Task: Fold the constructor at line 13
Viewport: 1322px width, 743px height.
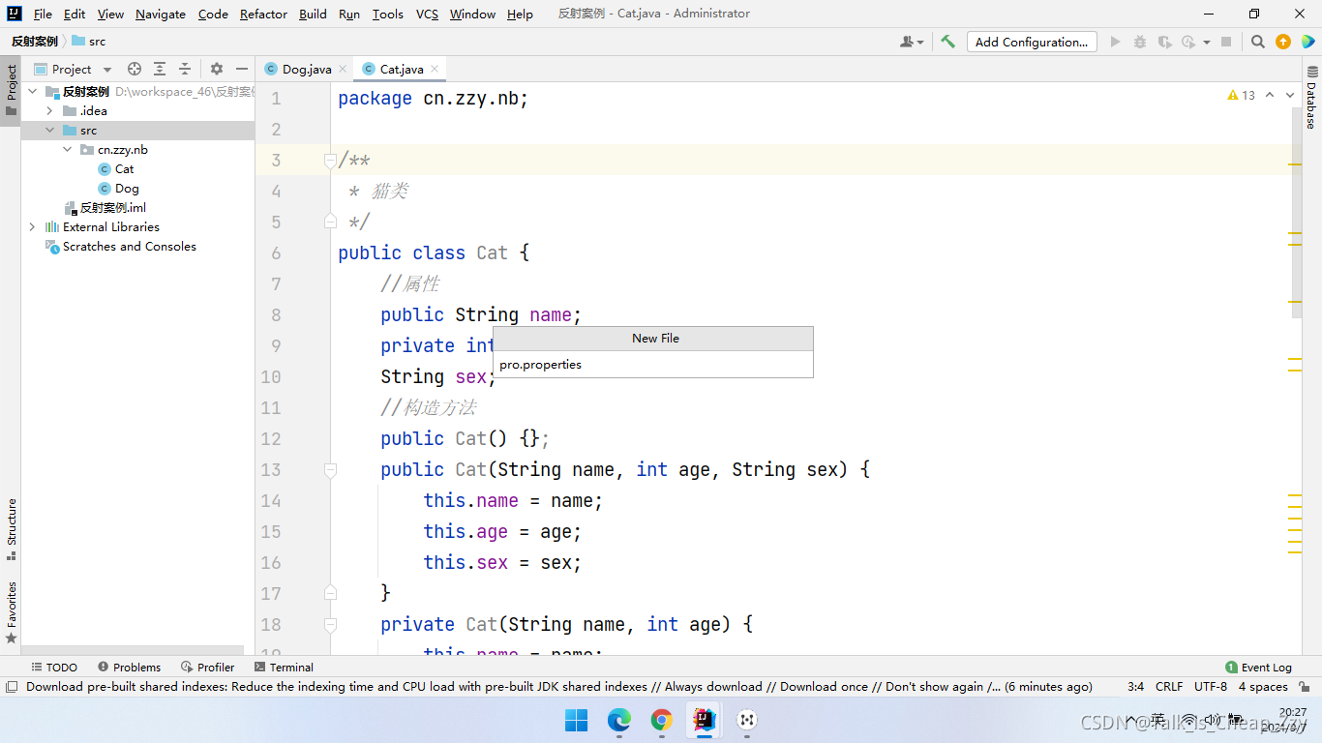Action: coord(330,469)
